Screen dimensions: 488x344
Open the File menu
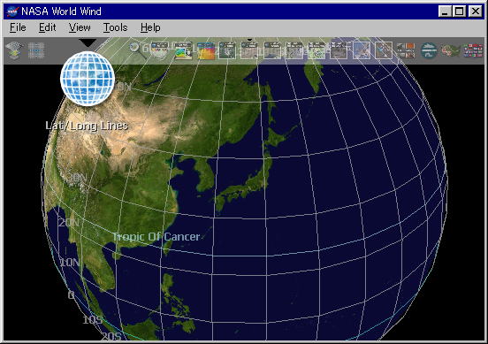point(18,27)
